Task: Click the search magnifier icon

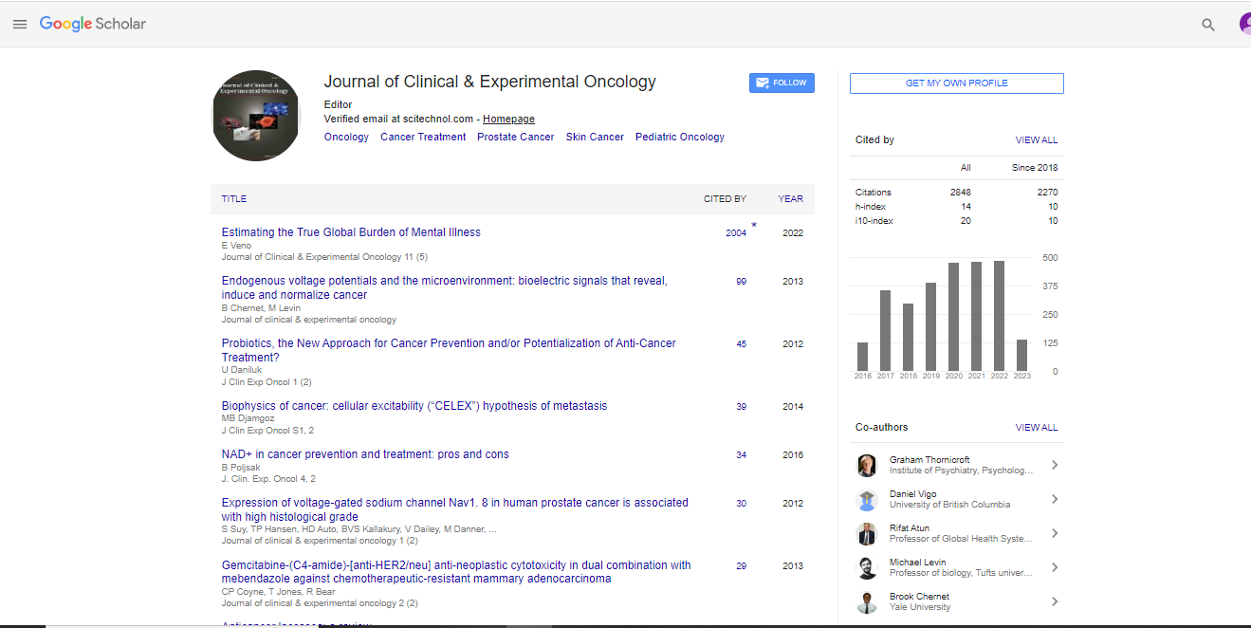Action: click(1207, 25)
